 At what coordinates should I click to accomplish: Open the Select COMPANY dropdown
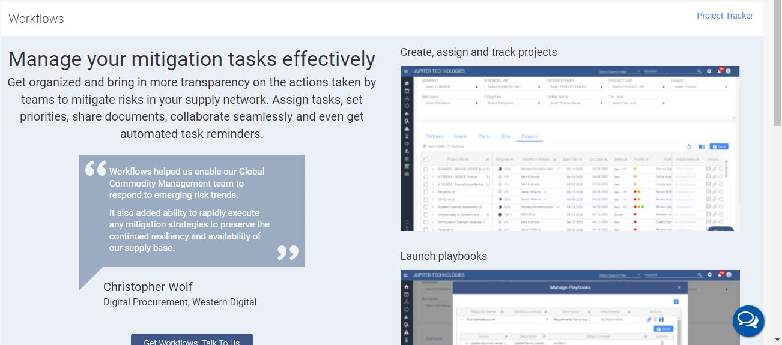450,87
